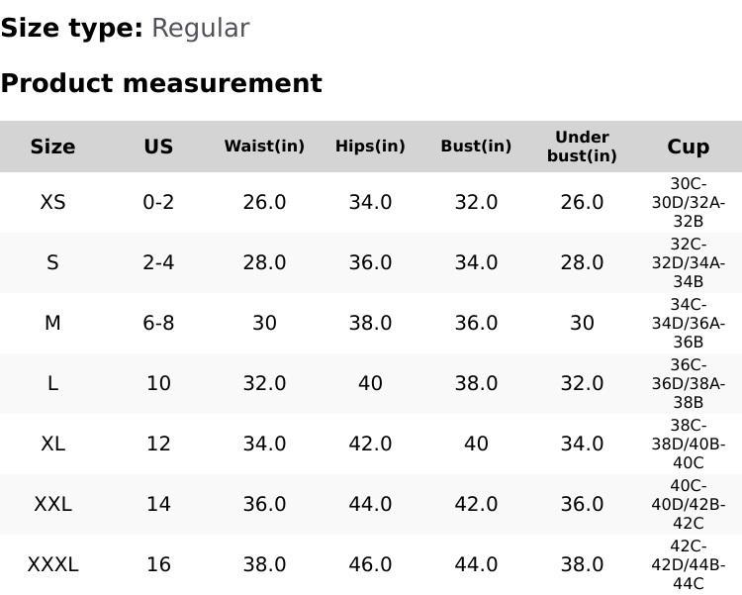Click the hips value for size L
742x595 pixels.
pos(370,383)
